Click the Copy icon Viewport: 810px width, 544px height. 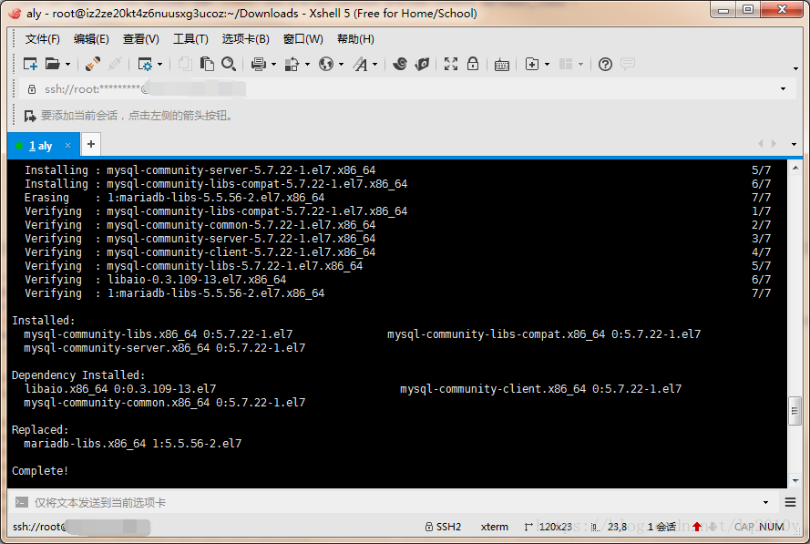(185, 64)
